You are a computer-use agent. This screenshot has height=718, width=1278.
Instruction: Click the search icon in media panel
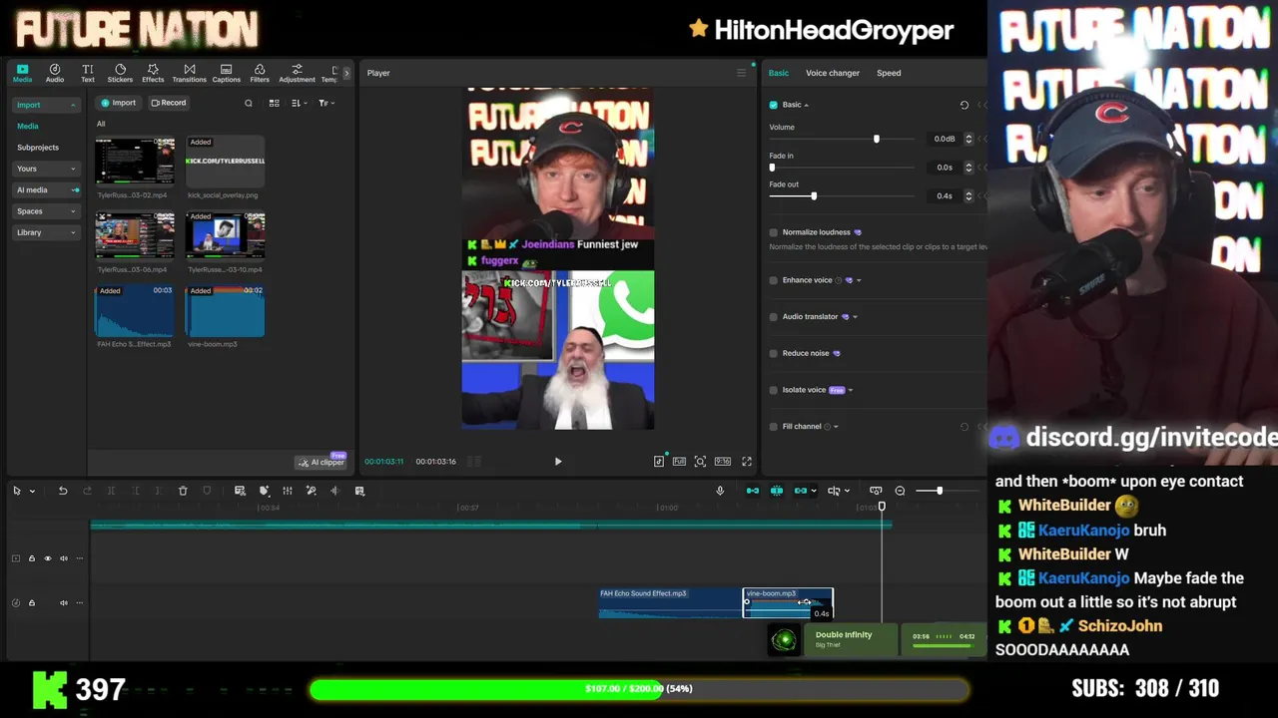pyautogui.click(x=249, y=103)
